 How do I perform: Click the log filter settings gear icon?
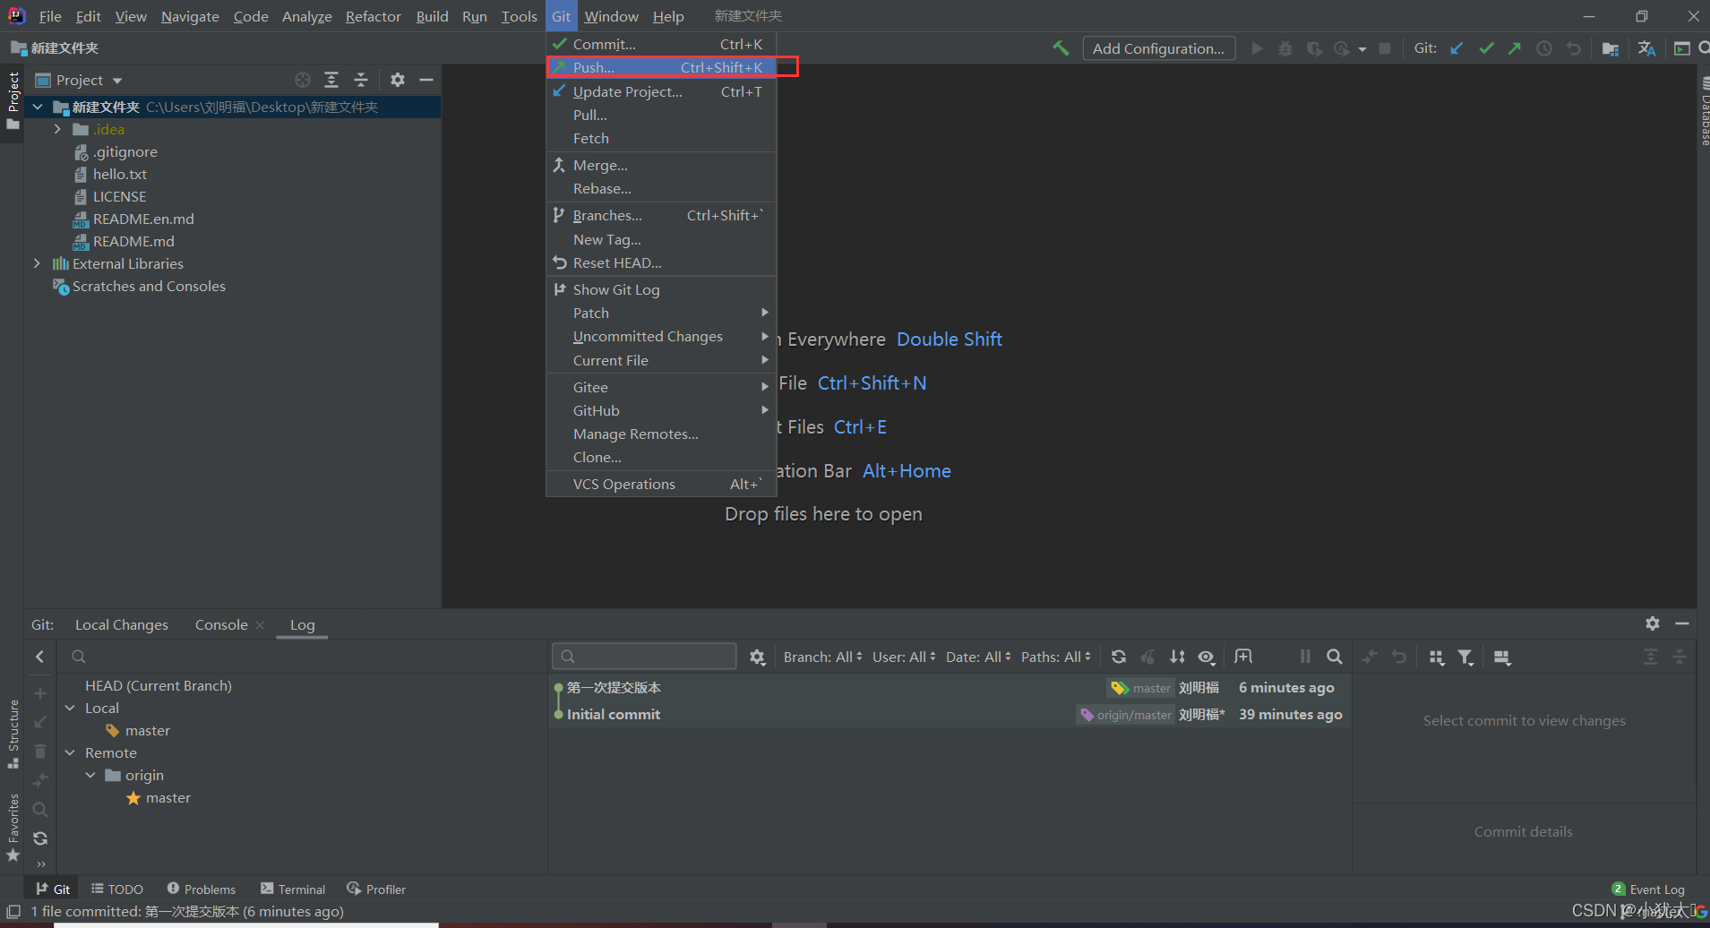click(757, 657)
